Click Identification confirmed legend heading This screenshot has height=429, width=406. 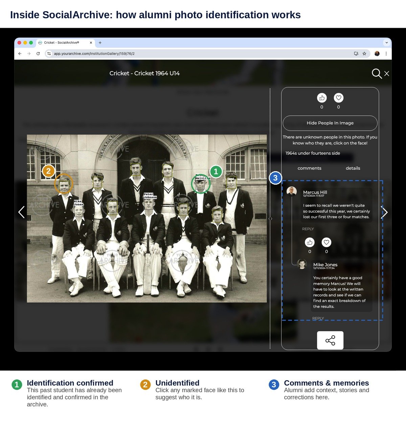point(70,383)
